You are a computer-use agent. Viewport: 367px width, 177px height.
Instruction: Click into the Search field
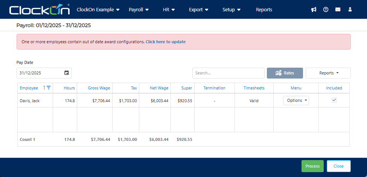coord(228,73)
